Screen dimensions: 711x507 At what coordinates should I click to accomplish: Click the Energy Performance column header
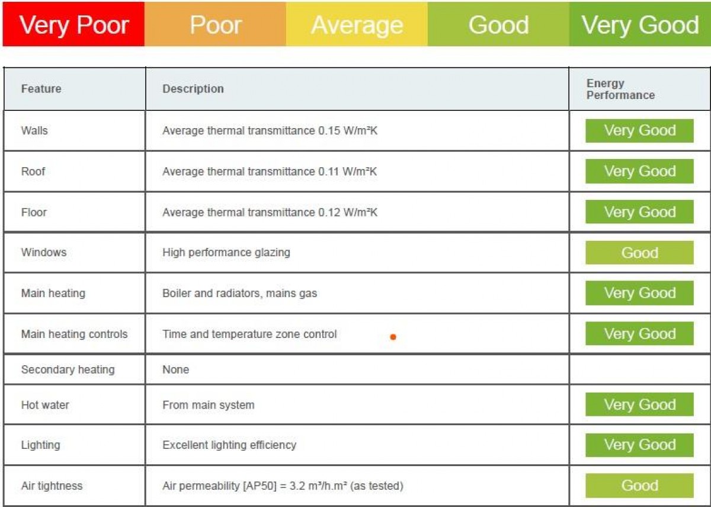coord(620,89)
